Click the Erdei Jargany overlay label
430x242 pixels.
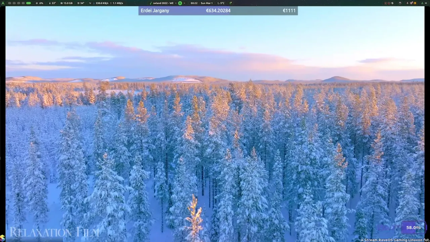[x=155, y=10]
